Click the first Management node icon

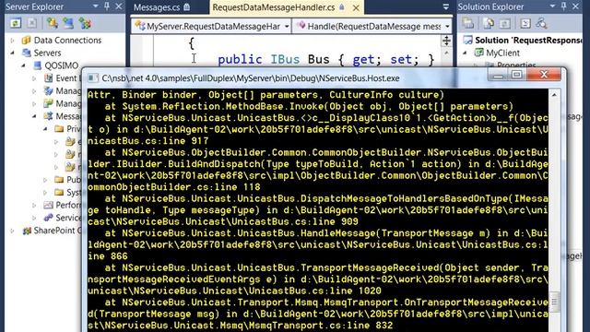point(48,90)
